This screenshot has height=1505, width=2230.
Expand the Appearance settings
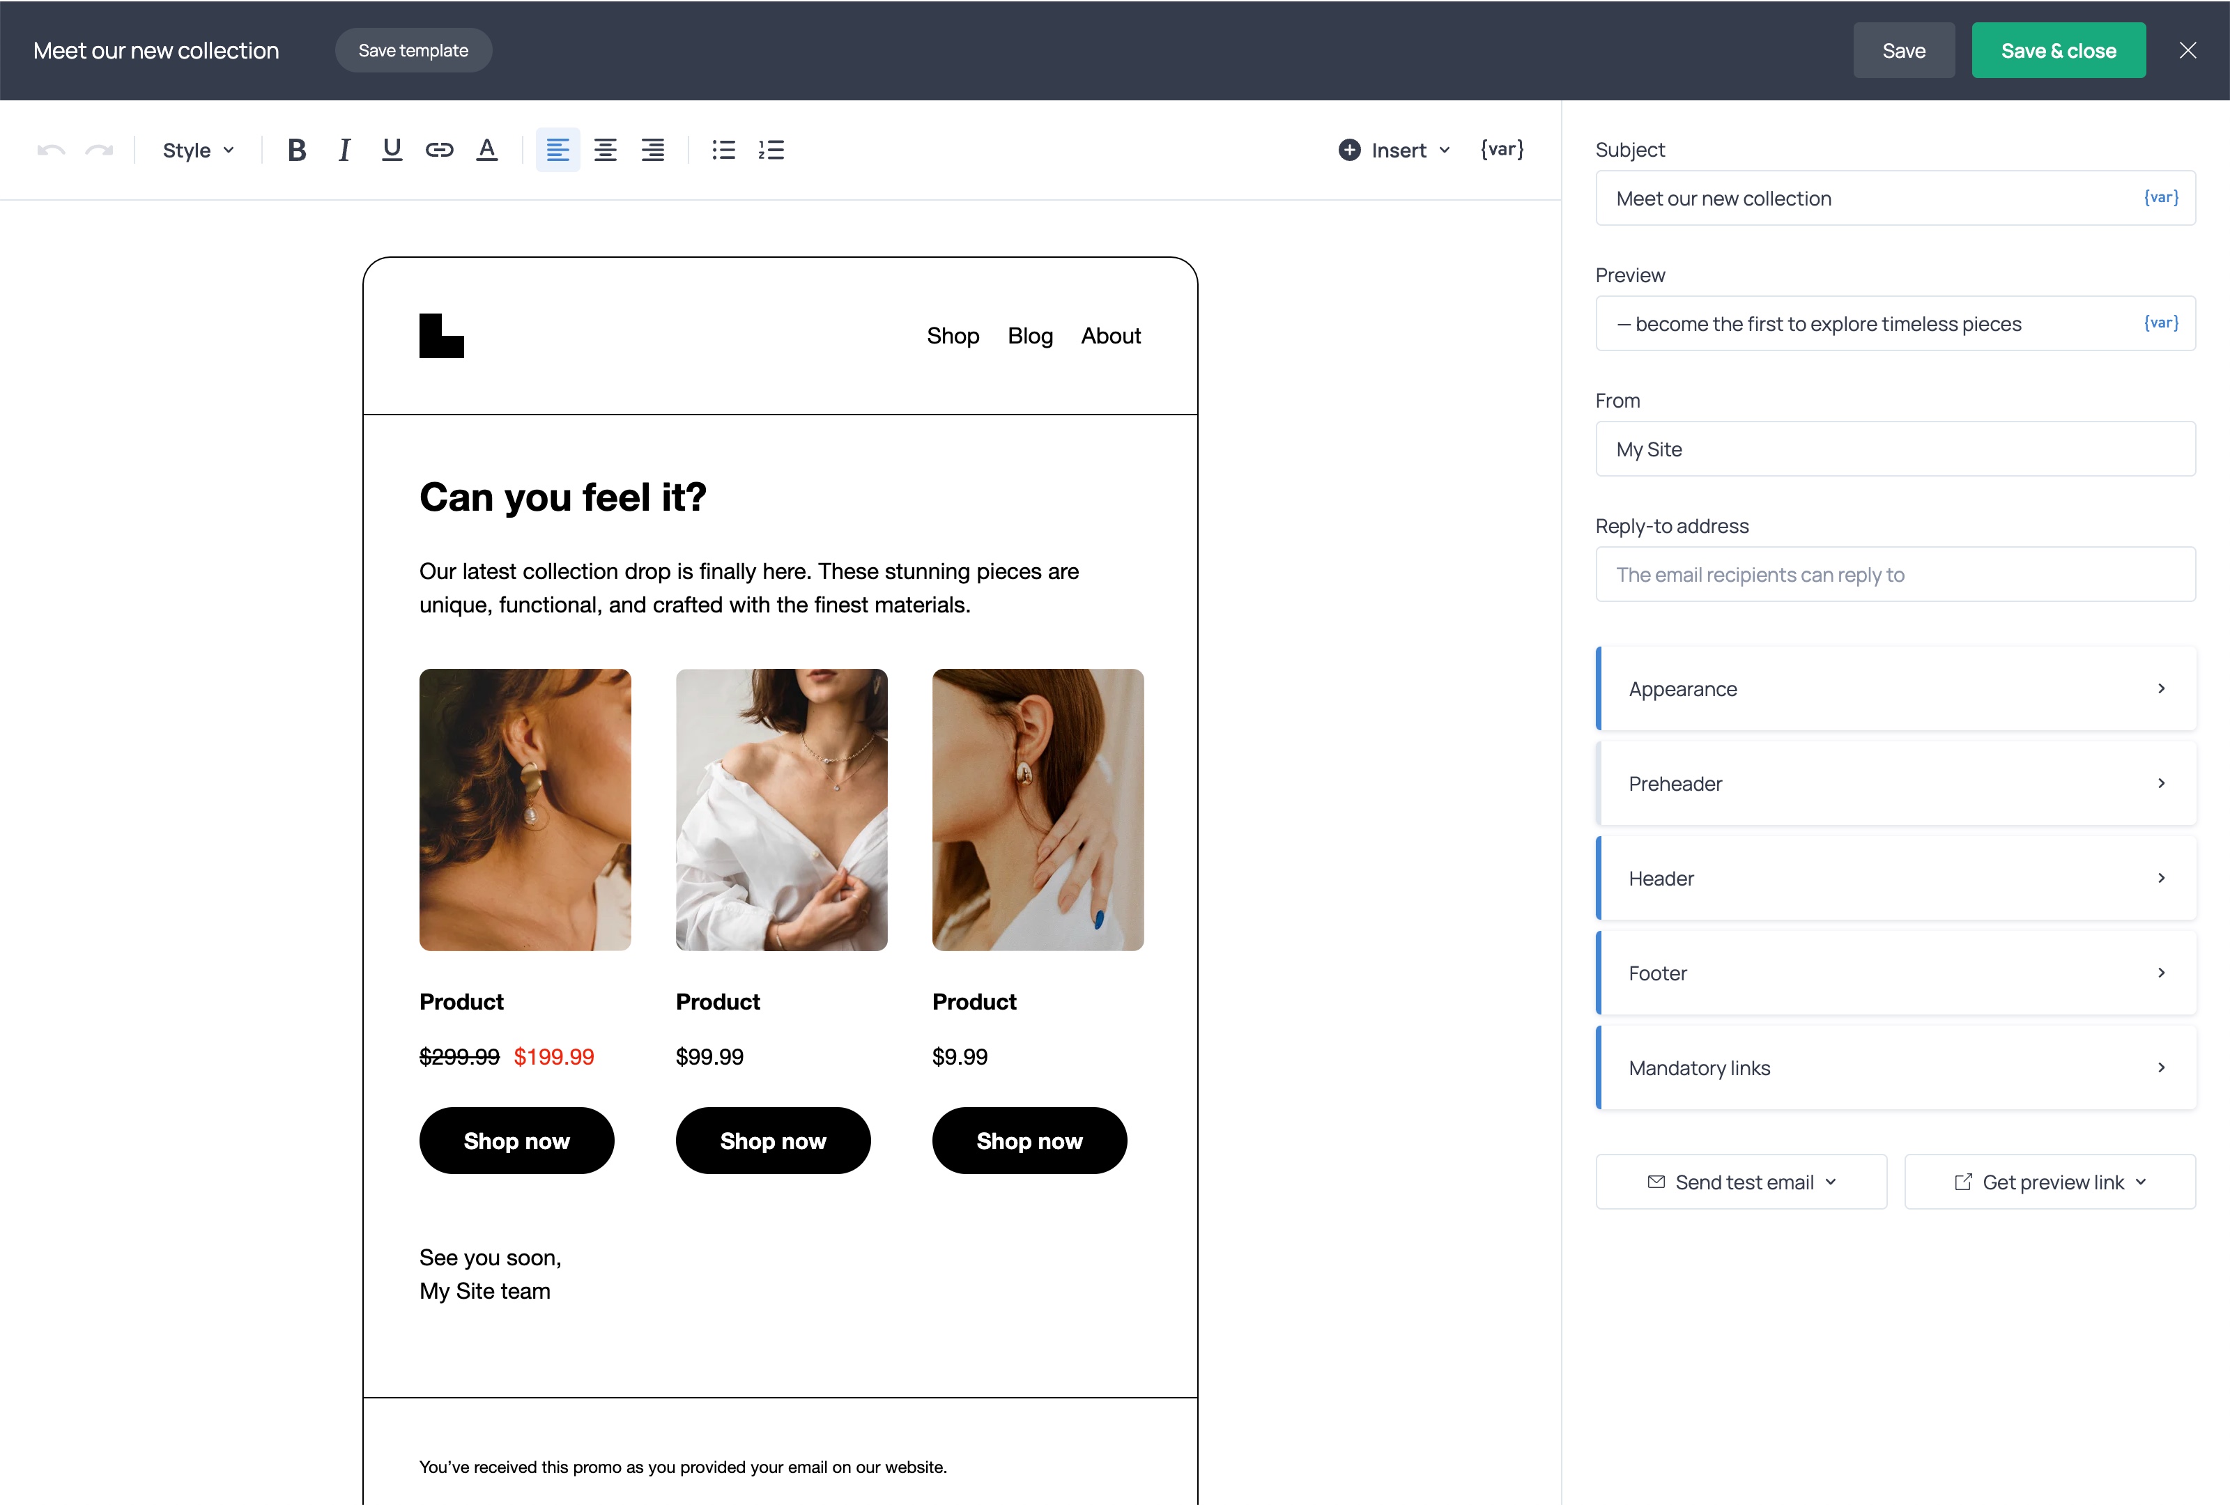pos(1894,688)
